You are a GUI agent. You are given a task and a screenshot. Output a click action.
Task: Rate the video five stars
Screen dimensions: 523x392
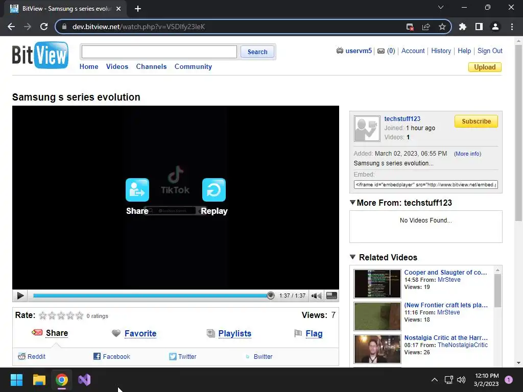(79, 315)
